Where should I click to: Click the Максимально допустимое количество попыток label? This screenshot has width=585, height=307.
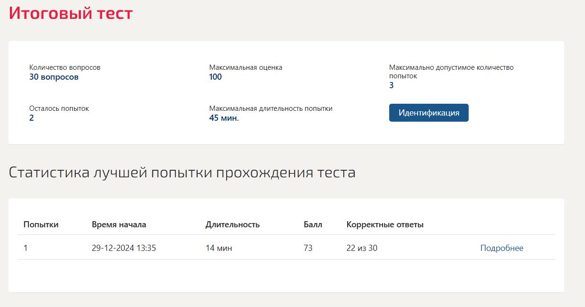(451, 72)
